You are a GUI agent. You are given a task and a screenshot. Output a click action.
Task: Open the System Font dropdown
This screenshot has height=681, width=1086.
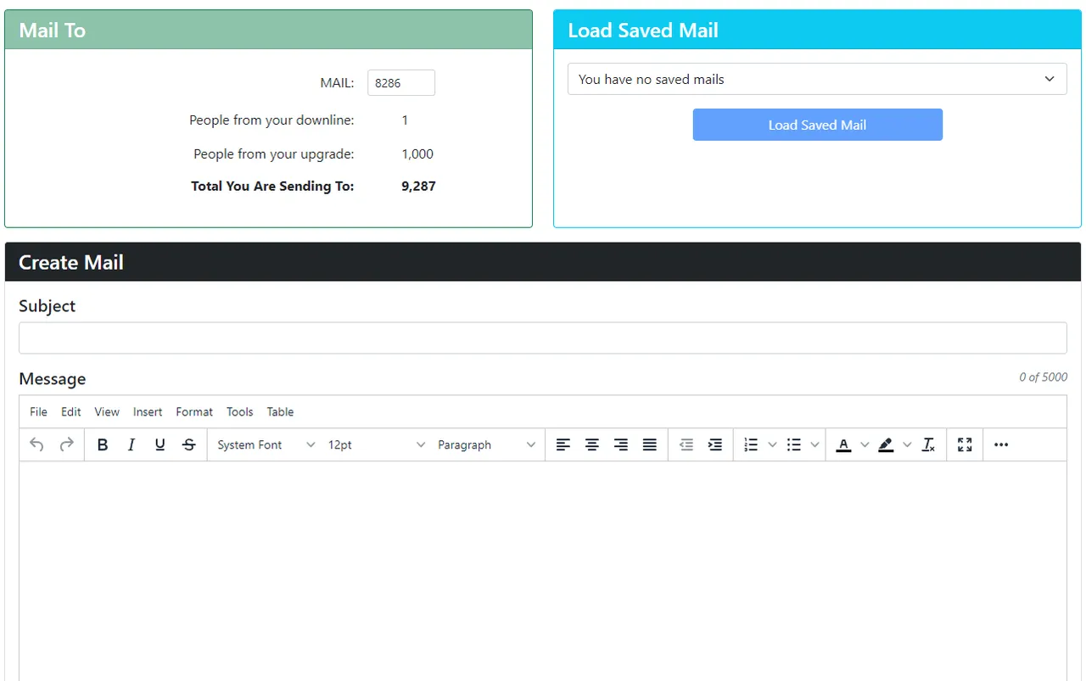pos(266,444)
